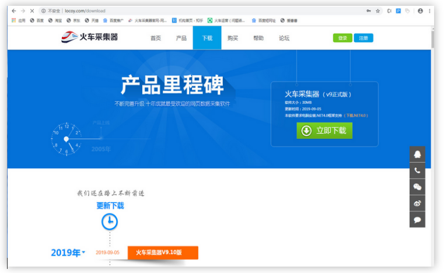Click the QQ contact icon in sidebar
This screenshot has width=444, height=273.
click(417, 155)
